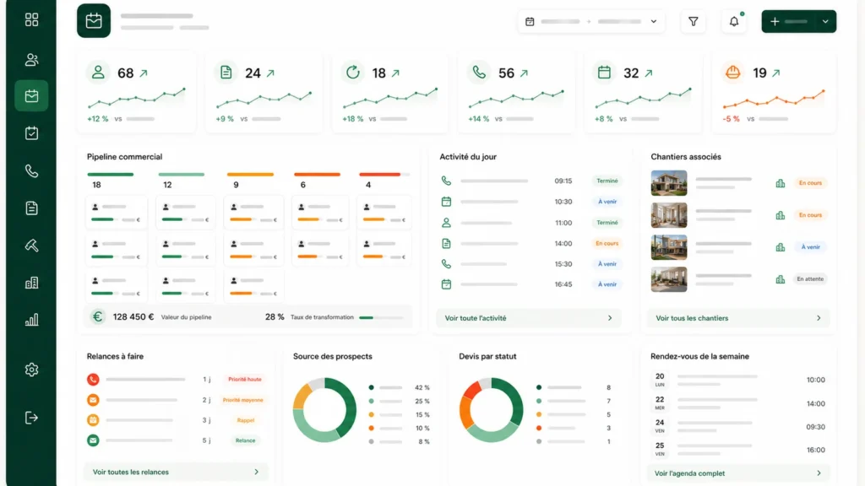
Task: Click the green Relance mail icon
Action: click(93, 440)
